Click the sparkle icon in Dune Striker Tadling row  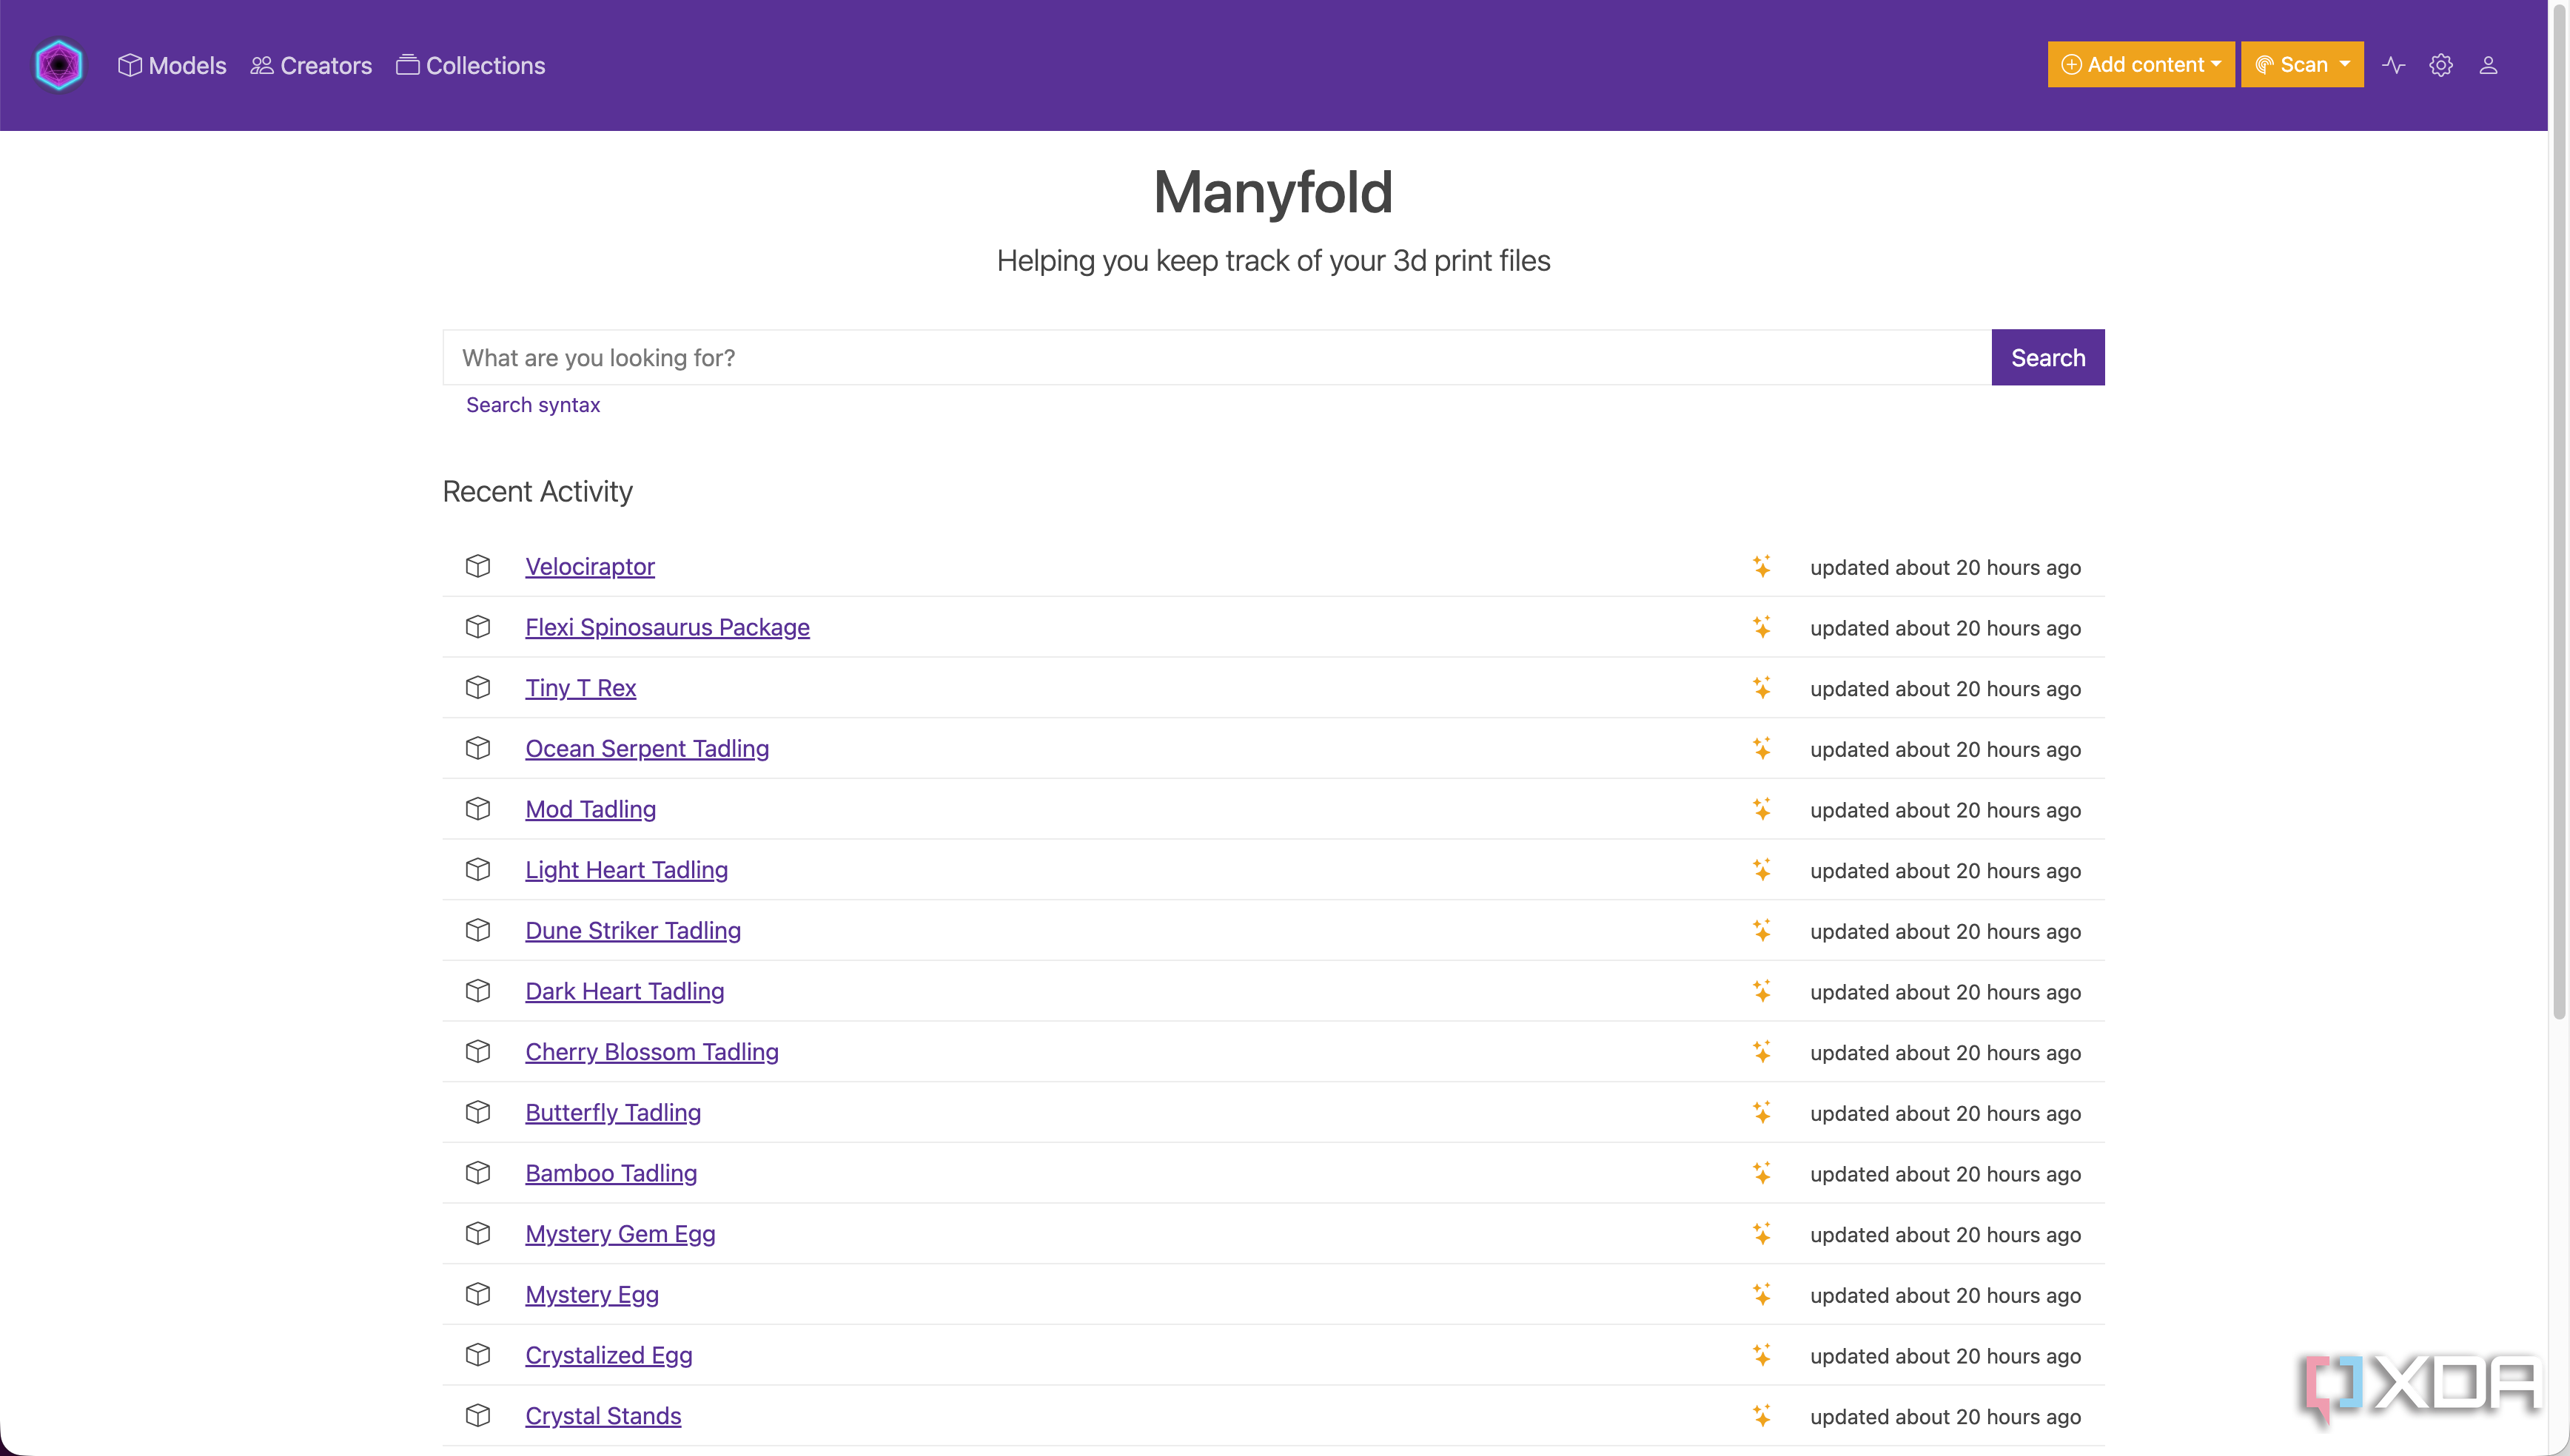(1762, 930)
